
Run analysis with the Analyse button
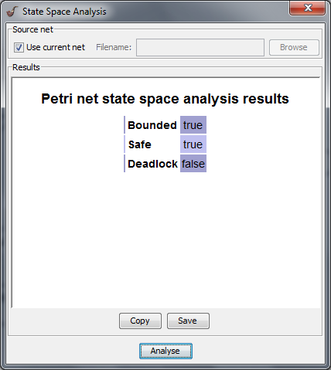[x=165, y=351]
